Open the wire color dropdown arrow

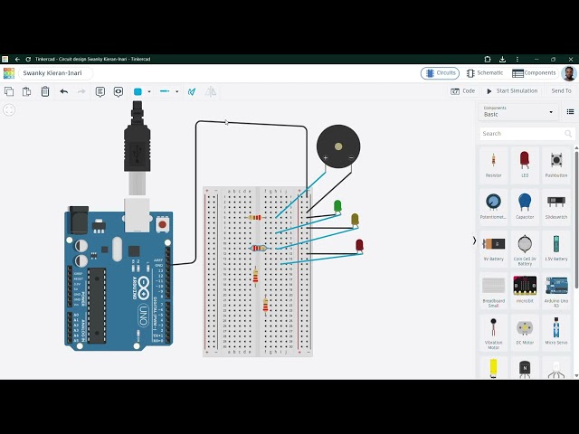tap(149, 91)
